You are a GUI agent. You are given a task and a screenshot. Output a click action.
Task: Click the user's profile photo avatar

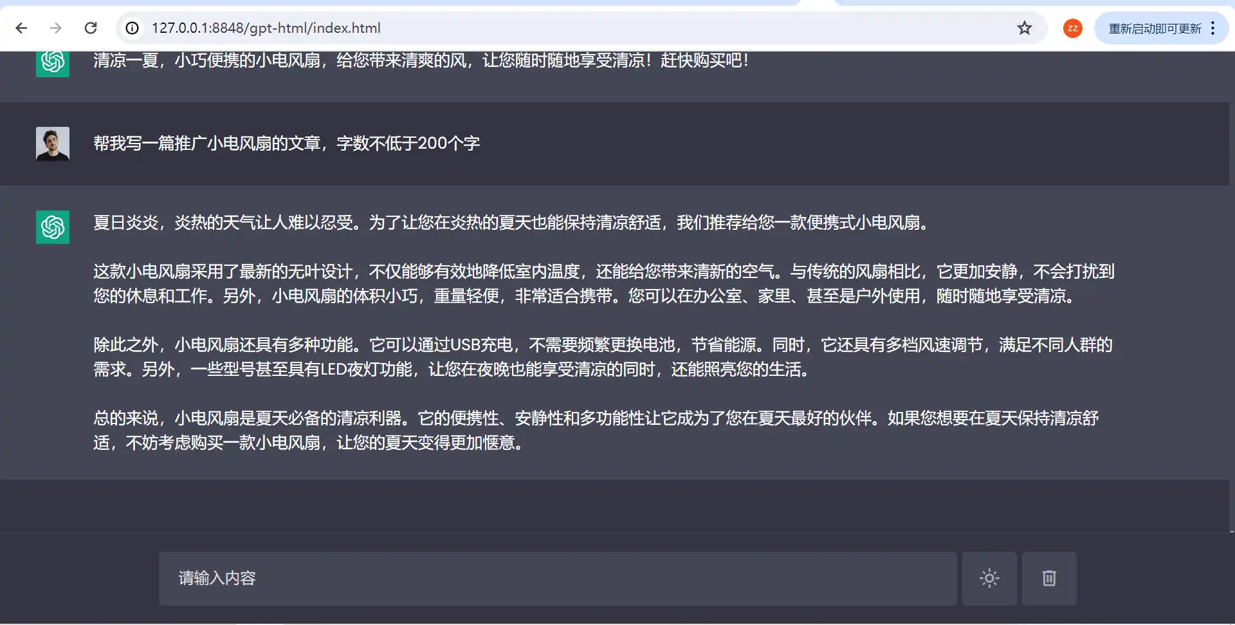point(53,144)
